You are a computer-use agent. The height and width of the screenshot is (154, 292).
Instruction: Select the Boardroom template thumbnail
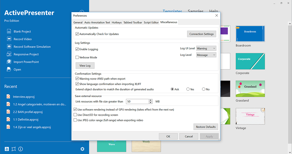pos(250,34)
